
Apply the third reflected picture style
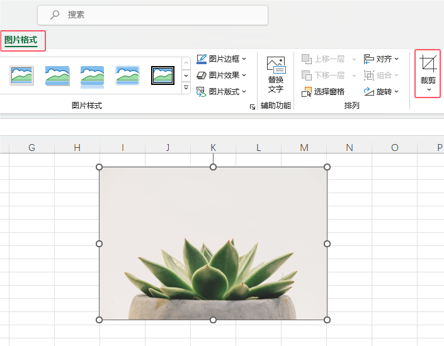pos(93,76)
